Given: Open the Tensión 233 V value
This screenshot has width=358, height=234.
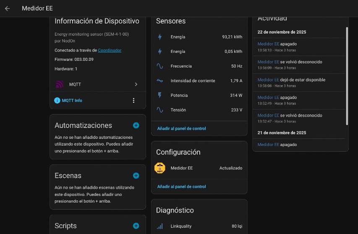Looking at the screenshot, I should coord(237,110).
